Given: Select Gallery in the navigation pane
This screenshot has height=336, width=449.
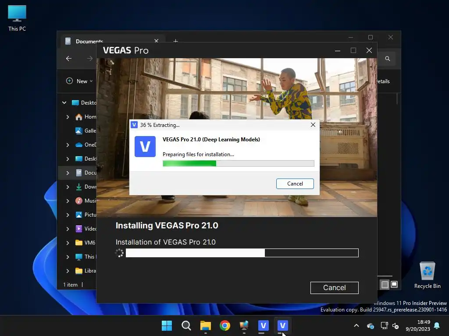Looking at the screenshot, I should (86, 130).
